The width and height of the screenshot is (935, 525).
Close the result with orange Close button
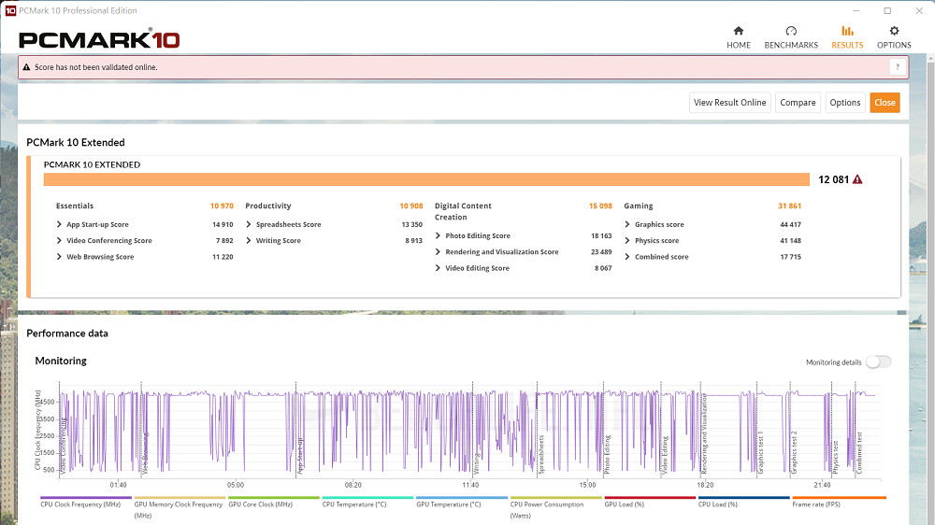[885, 103]
